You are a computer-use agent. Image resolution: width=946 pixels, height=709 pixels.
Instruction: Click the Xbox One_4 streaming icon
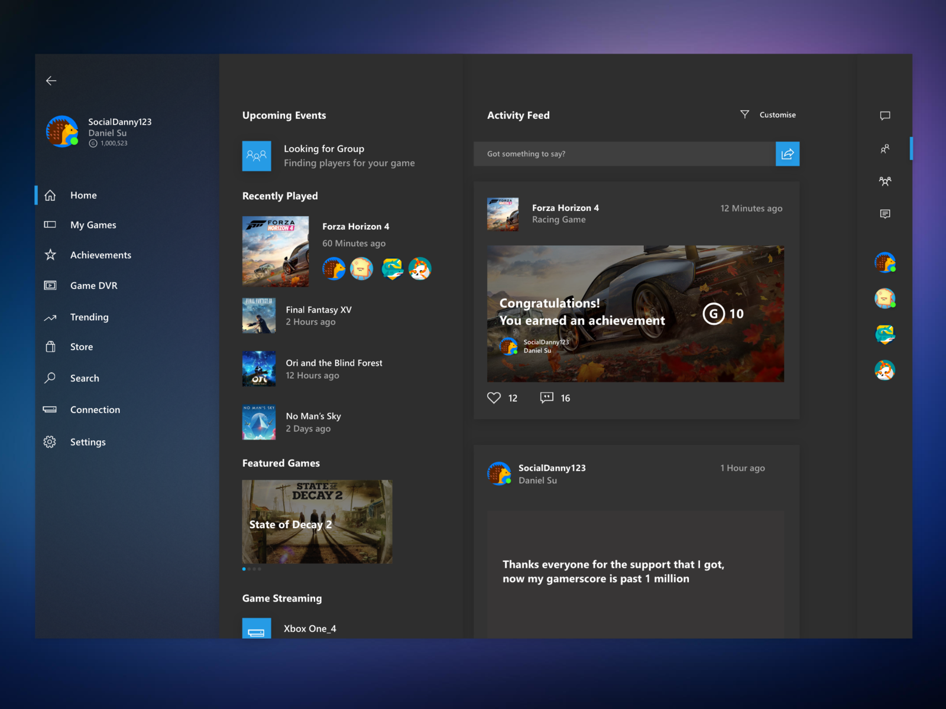click(x=257, y=629)
